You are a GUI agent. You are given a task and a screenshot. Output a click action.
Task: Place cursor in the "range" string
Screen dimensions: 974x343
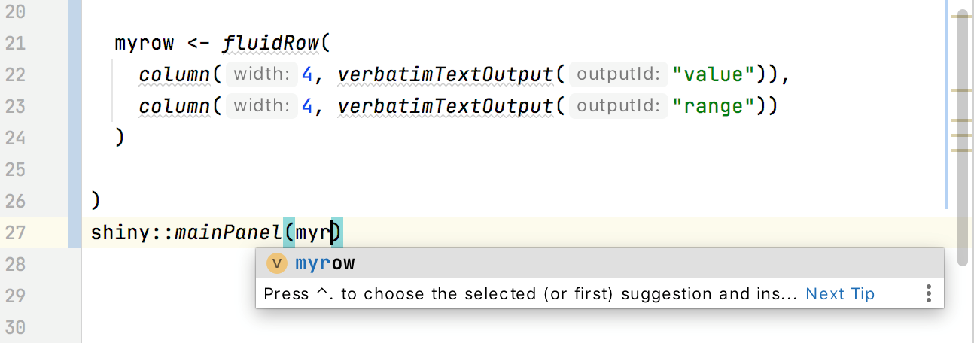713,106
